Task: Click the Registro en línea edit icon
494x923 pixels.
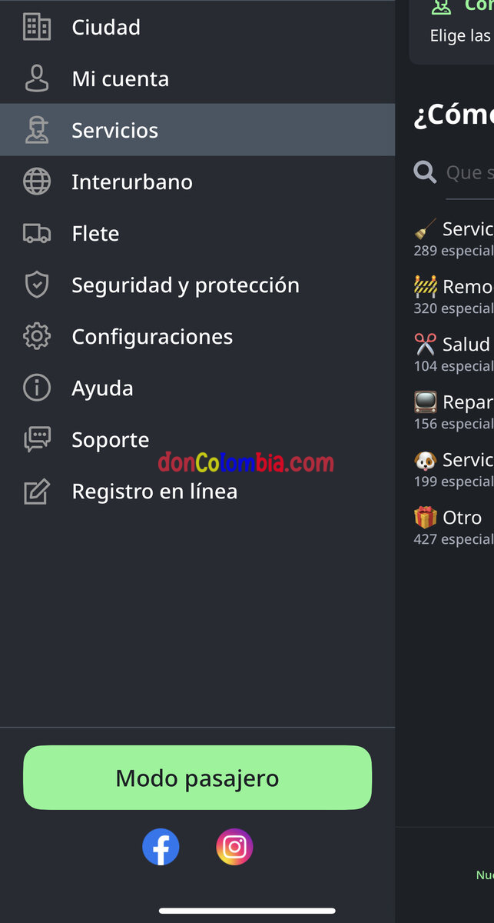Action: (37, 491)
